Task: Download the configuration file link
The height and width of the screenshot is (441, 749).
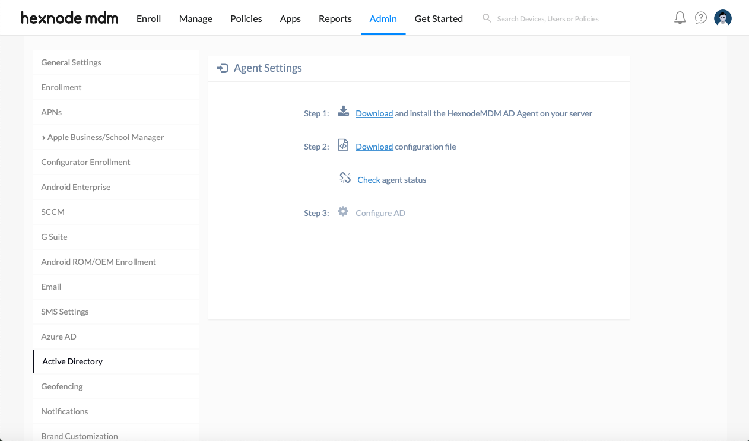Action: pyautogui.click(x=374, y=147)
